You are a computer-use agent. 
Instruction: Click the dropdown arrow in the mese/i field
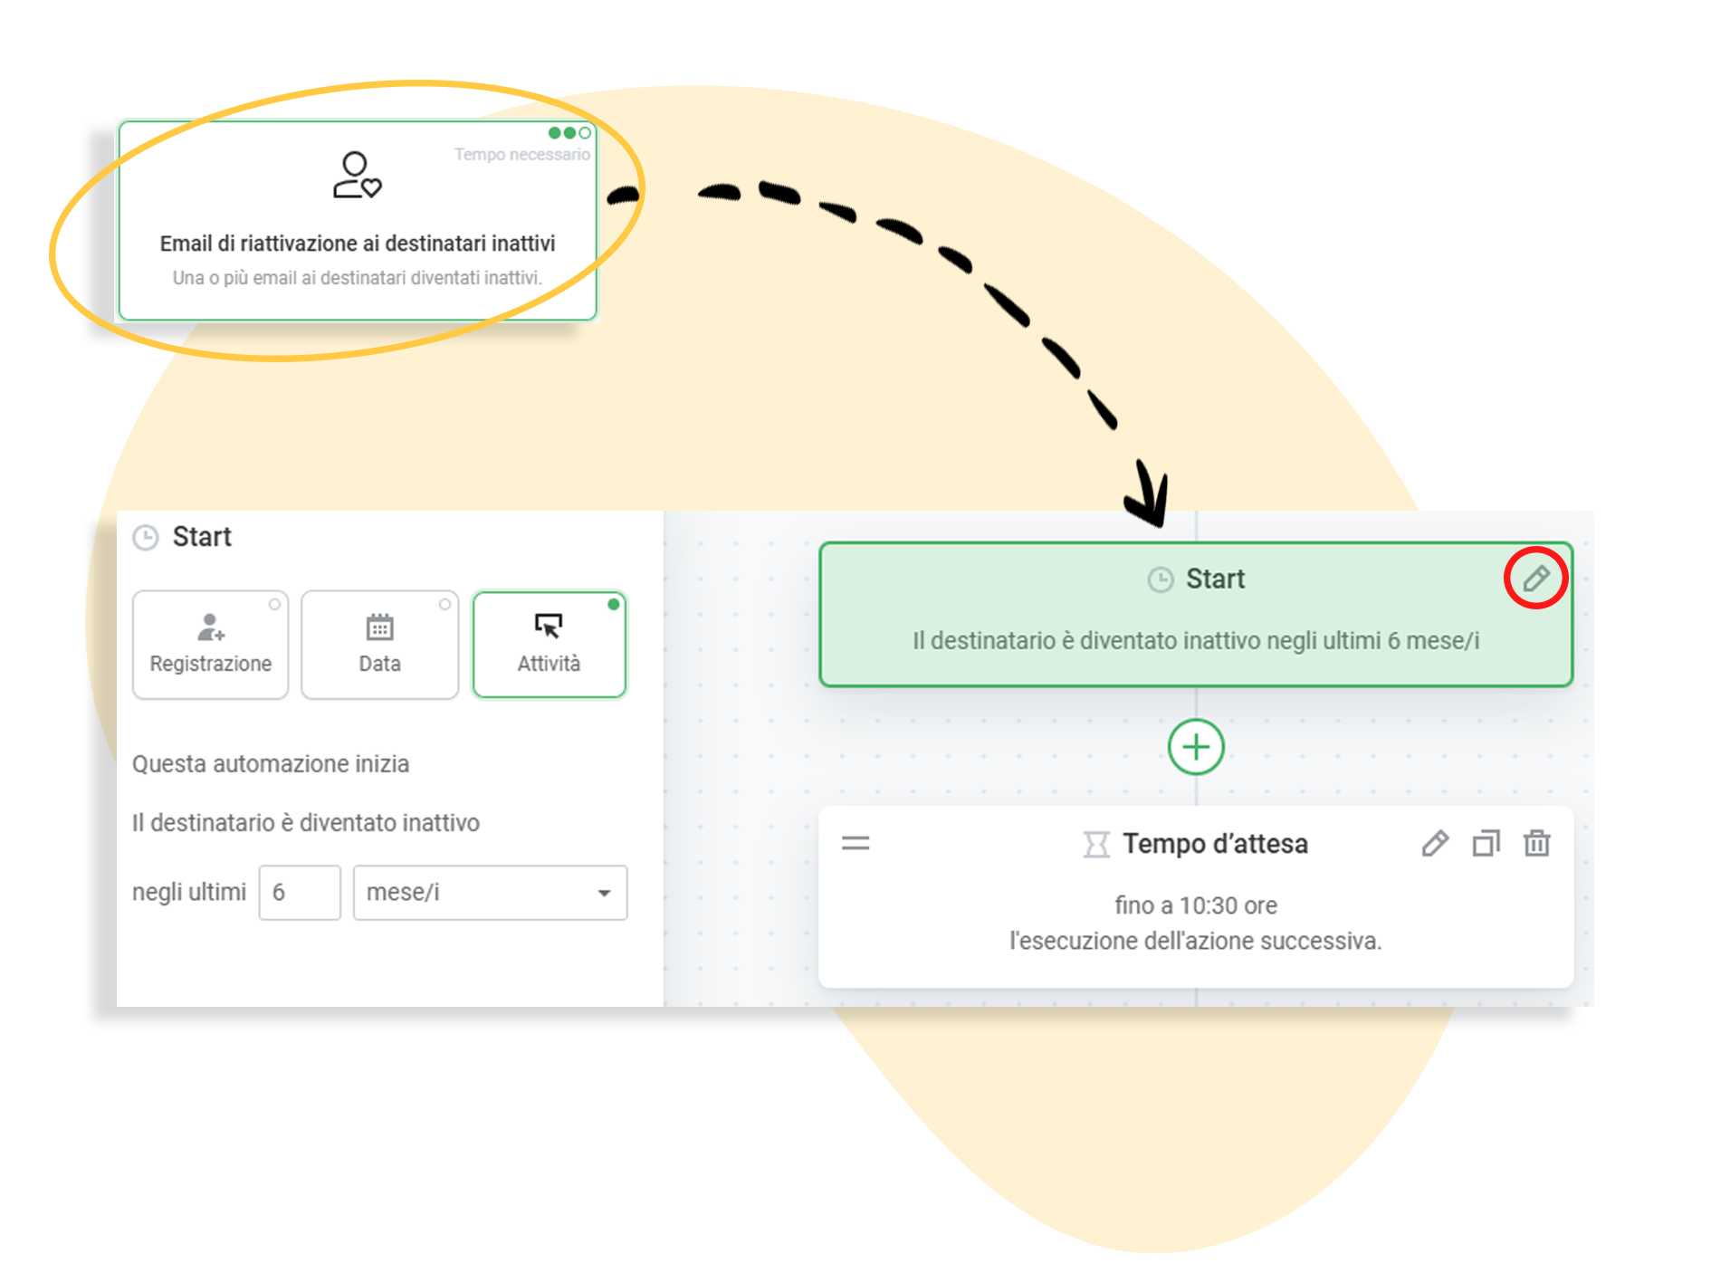point(604,894)
